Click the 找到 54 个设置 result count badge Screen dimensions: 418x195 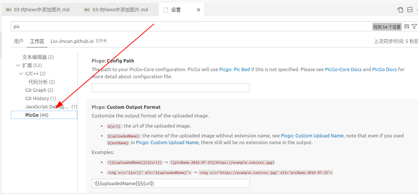point(387,27)
